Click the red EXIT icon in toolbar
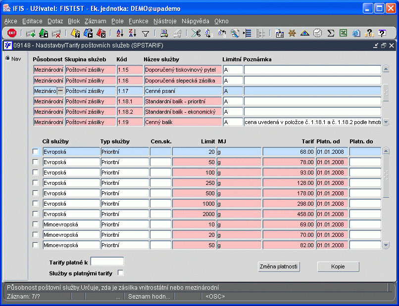399x306 pixels. pyautogui.click(x=12, y=33)
